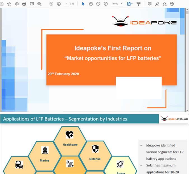
Task: Print the document with printer icon
Action: 24,4
